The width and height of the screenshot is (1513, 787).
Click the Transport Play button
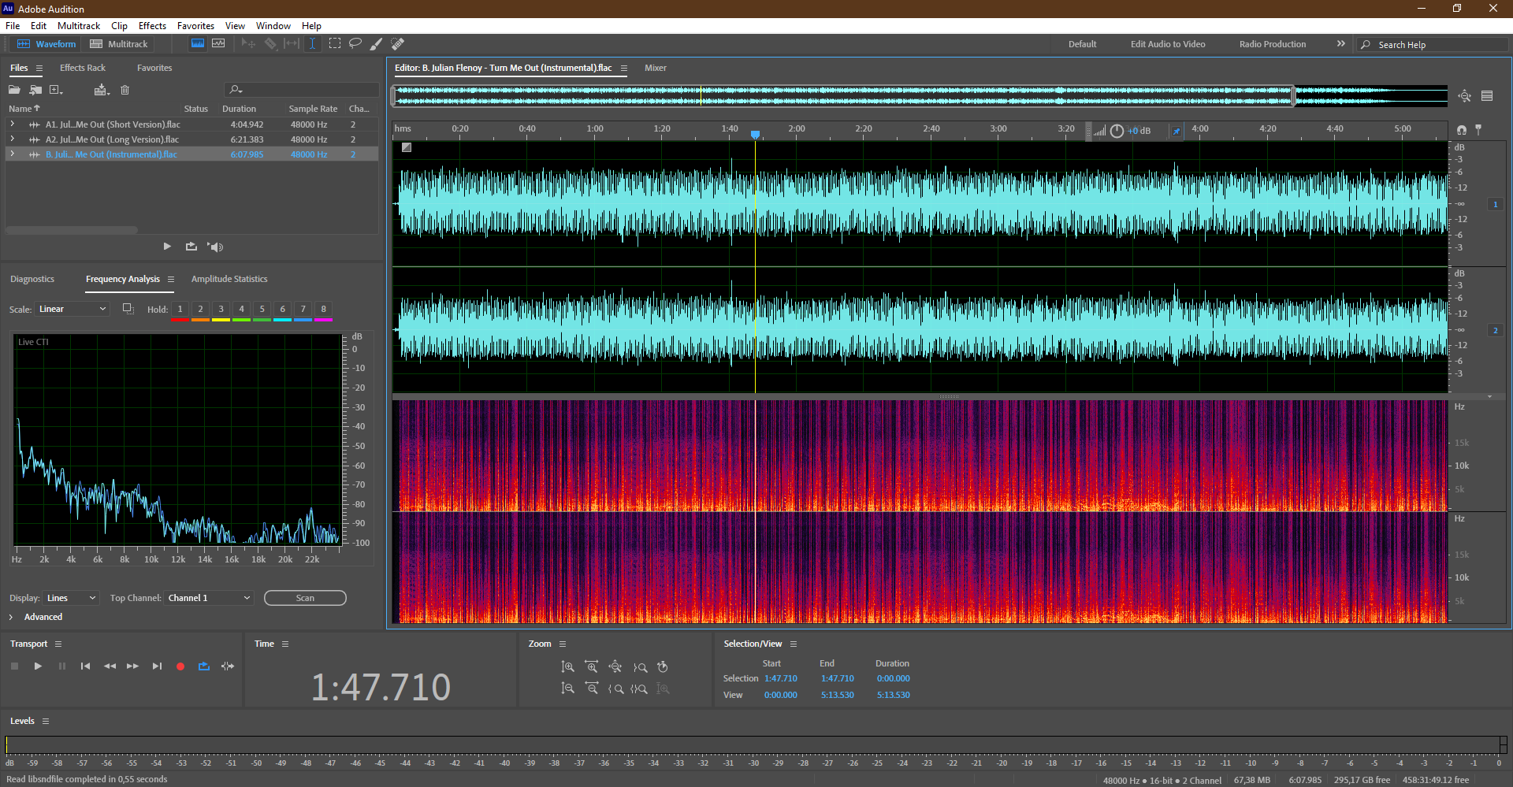[38, 666]
